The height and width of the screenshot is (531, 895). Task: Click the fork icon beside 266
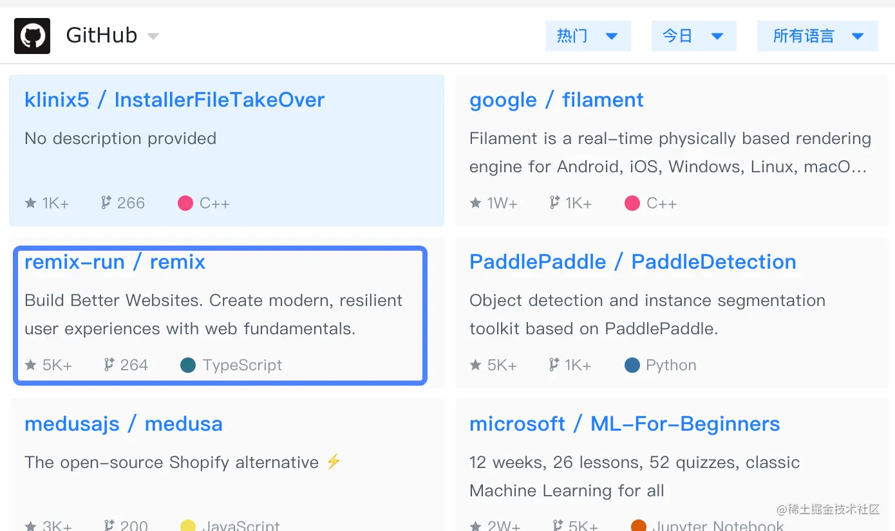coord(106,203)
